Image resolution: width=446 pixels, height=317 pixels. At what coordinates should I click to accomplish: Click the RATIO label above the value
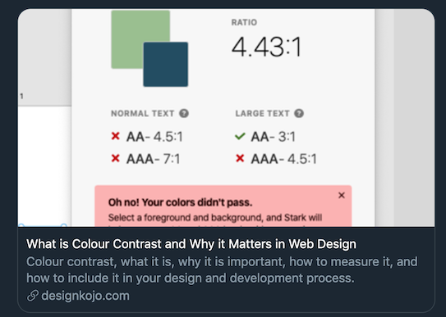244,22
